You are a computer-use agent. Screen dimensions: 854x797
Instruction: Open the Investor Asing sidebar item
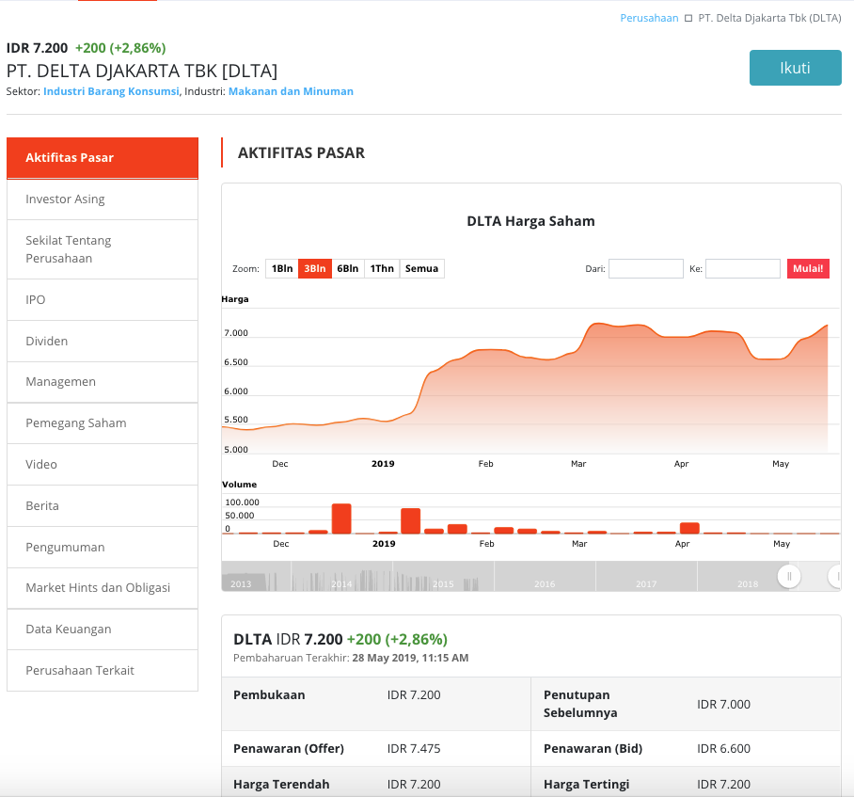pyautogui.click(x=103, y=199)
